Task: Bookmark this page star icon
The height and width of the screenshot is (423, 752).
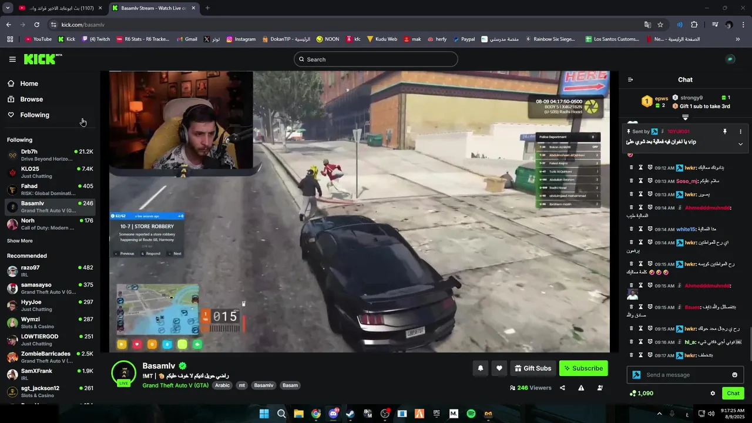Action: pos(660,25)
